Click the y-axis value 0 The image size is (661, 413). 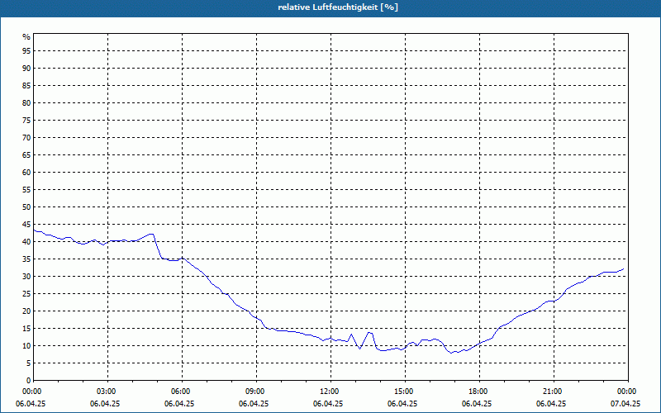pyautogui.click(x=28, y=381)
